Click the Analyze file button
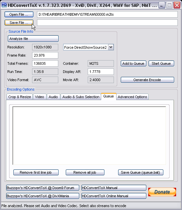Image resolution: width=182 pixels, height=210 pixels. 33,39
